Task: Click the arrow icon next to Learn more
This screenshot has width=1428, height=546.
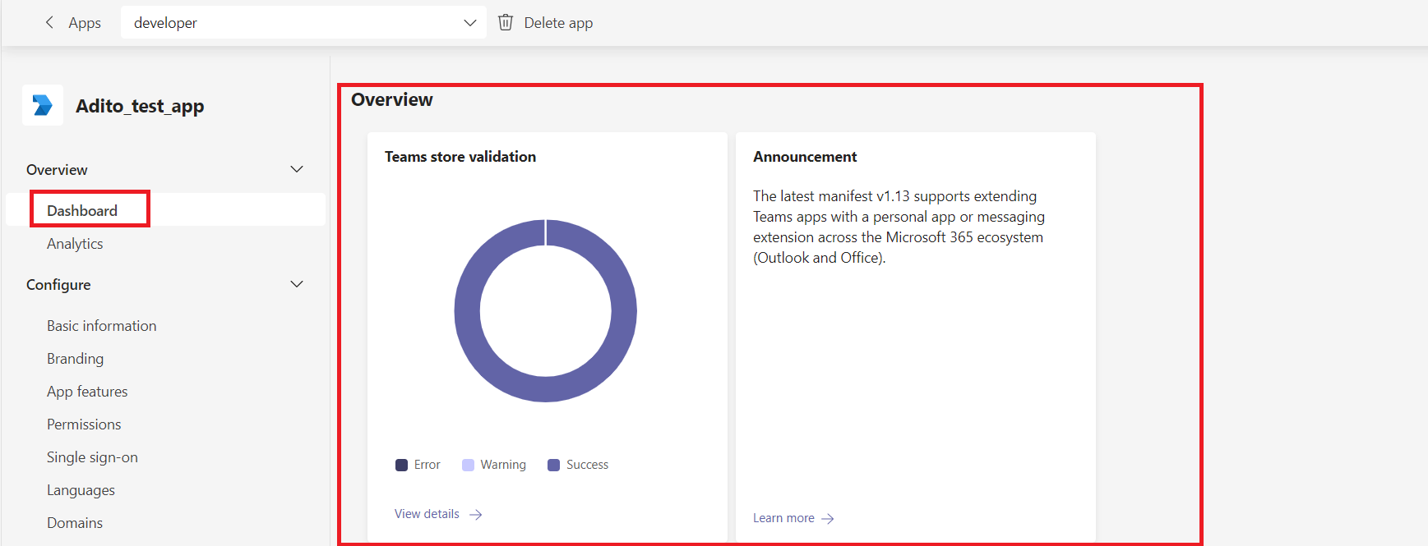Action: coord(828,519)
